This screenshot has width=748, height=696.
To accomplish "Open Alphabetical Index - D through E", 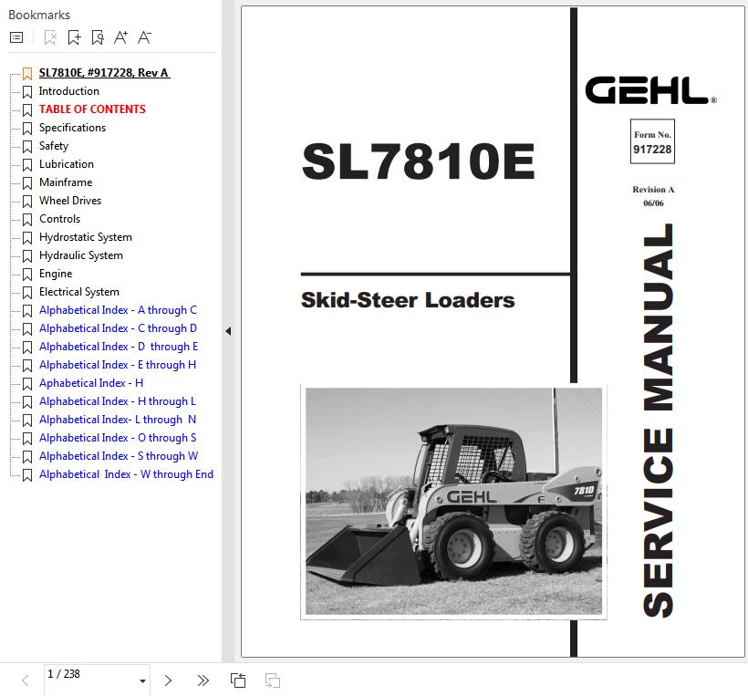I will point(119,347).
